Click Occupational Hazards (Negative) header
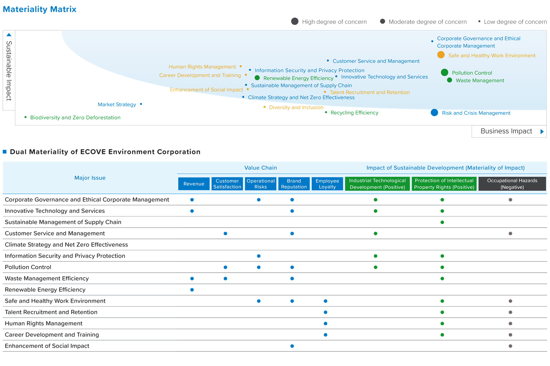 [x=512, y=184]
